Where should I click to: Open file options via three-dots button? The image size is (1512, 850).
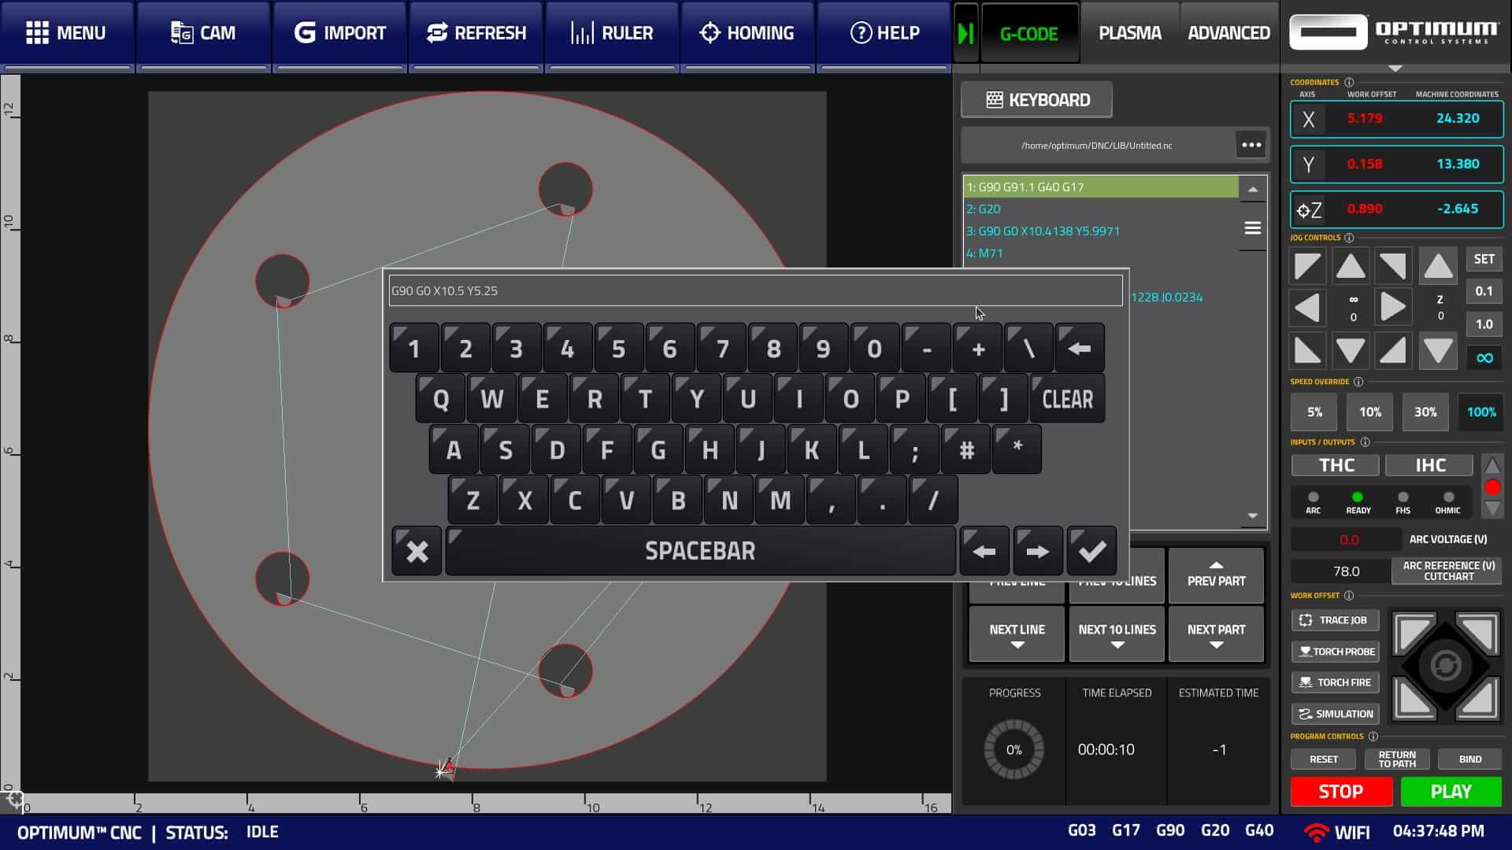click(1251, 145)
